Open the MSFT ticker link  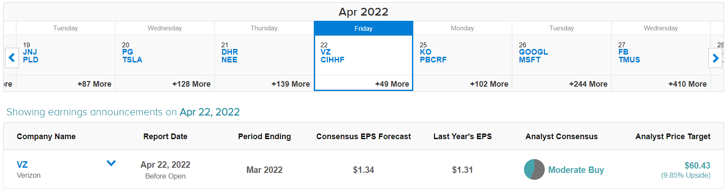(x=530, y=60)
